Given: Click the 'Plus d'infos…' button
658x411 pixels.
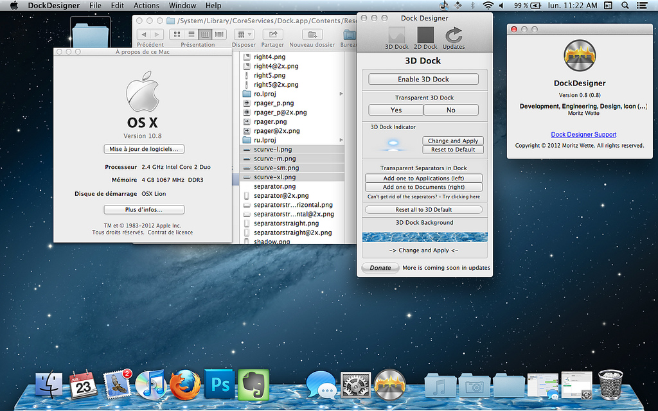Looking at the screenshot, I should coord(144,210).
